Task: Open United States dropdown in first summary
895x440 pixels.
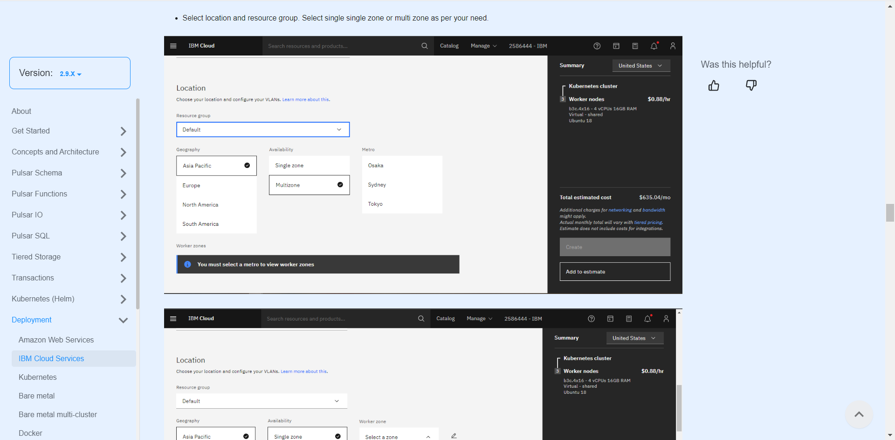Action: click(x=641, y=65)
